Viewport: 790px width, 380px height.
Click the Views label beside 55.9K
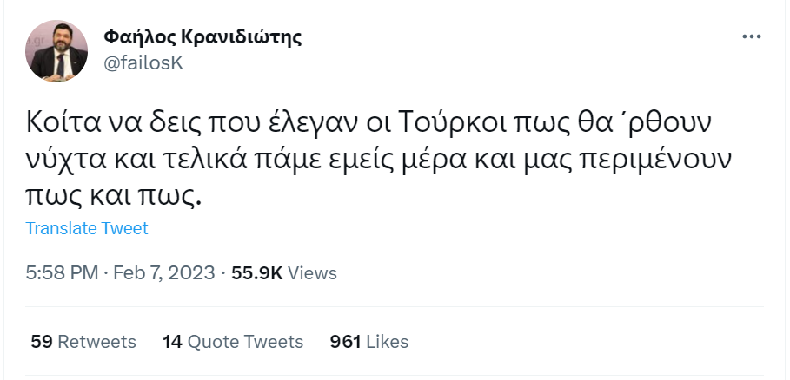(312, 273)
